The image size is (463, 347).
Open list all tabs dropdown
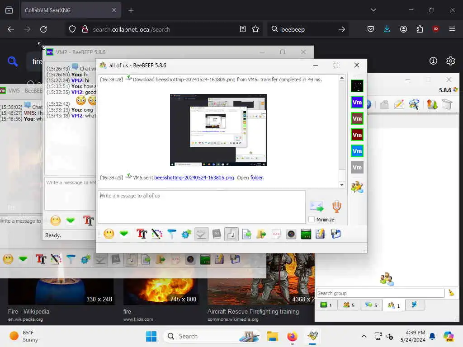pos(373,10)
